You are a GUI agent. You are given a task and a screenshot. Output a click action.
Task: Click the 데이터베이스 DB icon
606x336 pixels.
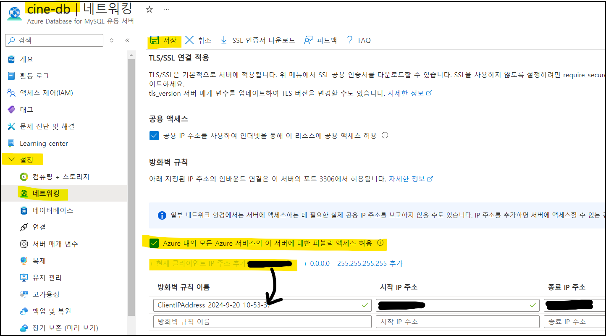pos(24,210)
